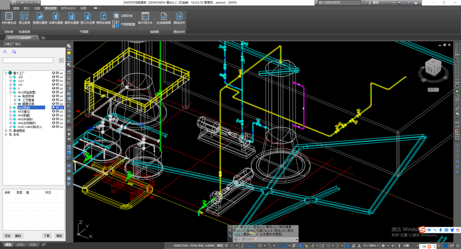Toggle visibility of 电缆桥架 node
Image resolution: width=461 pixels, height=249 pixels.
pyautogui.click(x=53, y=96)
